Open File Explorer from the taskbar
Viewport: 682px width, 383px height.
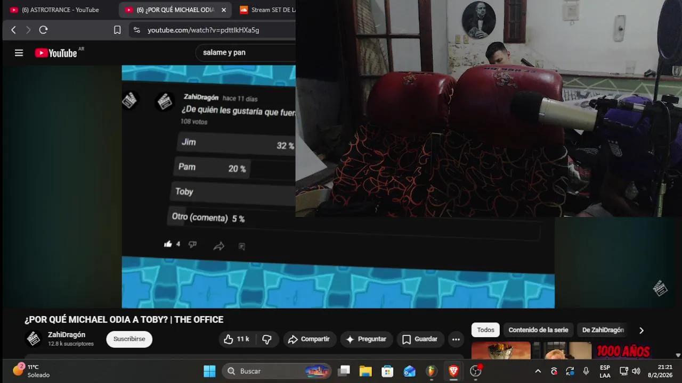[366, 371]
